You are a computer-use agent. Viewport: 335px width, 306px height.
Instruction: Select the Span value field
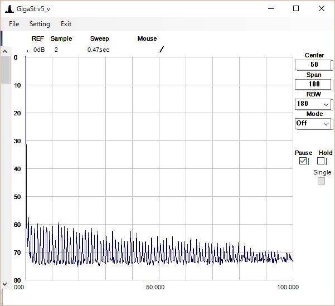tap(313, 84)
